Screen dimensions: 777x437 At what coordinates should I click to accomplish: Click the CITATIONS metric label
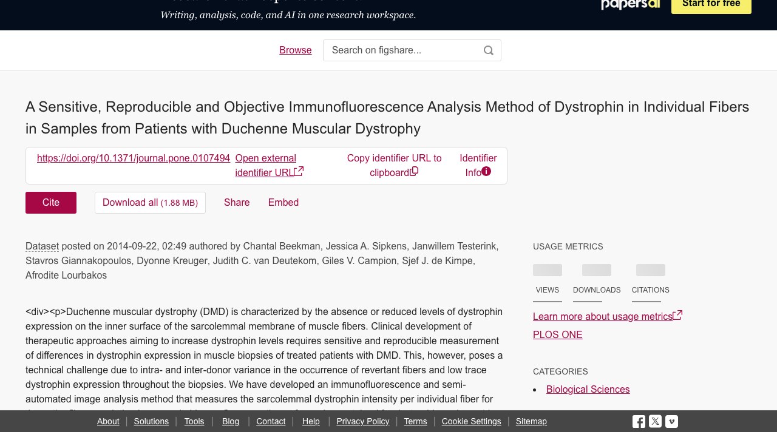(651, 290)
